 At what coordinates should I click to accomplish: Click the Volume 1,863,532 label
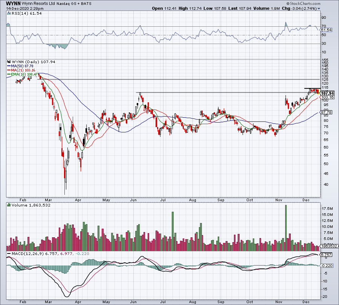click(31, 205)
